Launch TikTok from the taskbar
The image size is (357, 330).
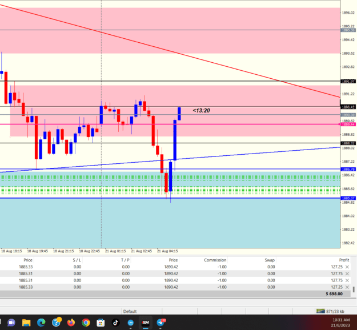tap(115, 323)
